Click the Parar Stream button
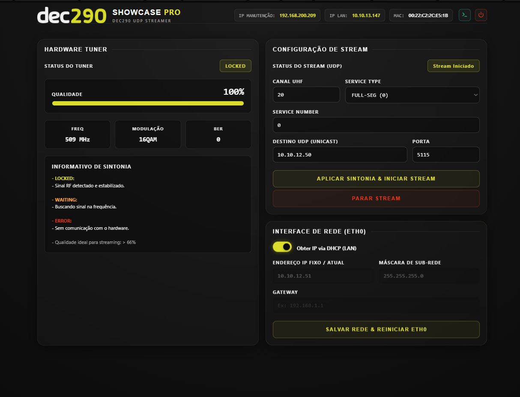Image resolution: width=520 pixels, height=397 pixels. click(376, 198)
